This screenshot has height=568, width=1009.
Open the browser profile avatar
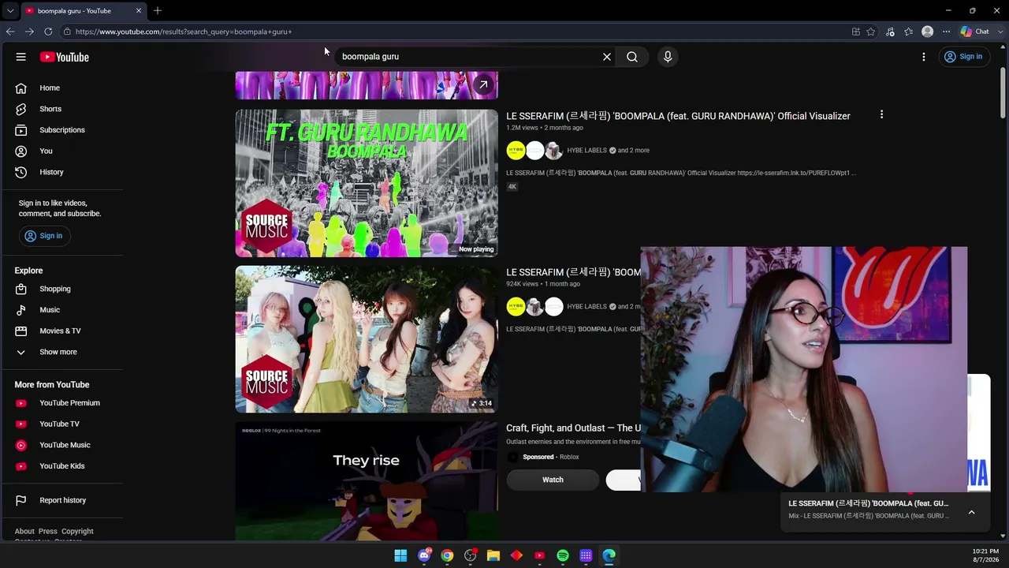(928, 32)
